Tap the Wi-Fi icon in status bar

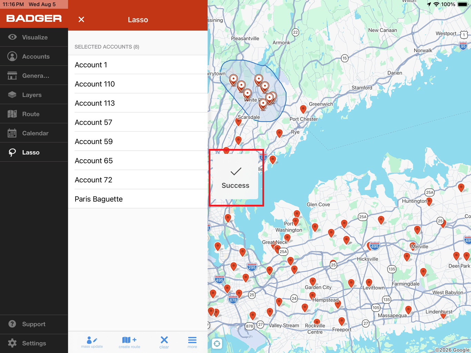[437, 4]
